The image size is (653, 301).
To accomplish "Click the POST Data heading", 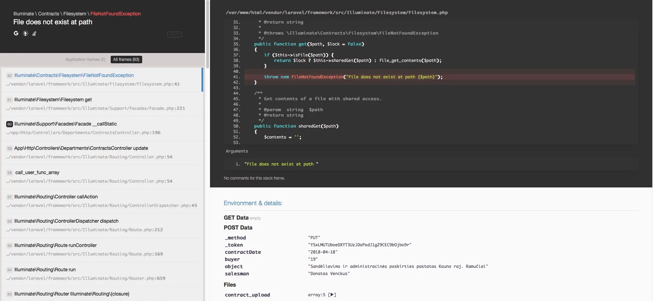I will [238, 227].
